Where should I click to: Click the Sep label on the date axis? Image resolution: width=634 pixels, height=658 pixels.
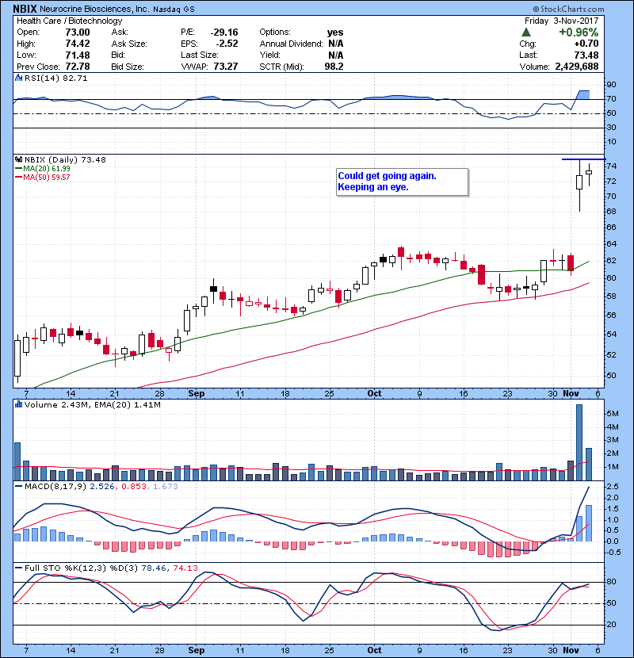click(197, 393)
